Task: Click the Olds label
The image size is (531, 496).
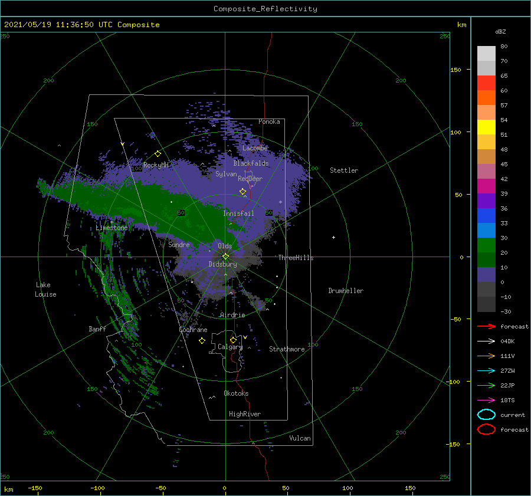Action: tap(225, 246)
